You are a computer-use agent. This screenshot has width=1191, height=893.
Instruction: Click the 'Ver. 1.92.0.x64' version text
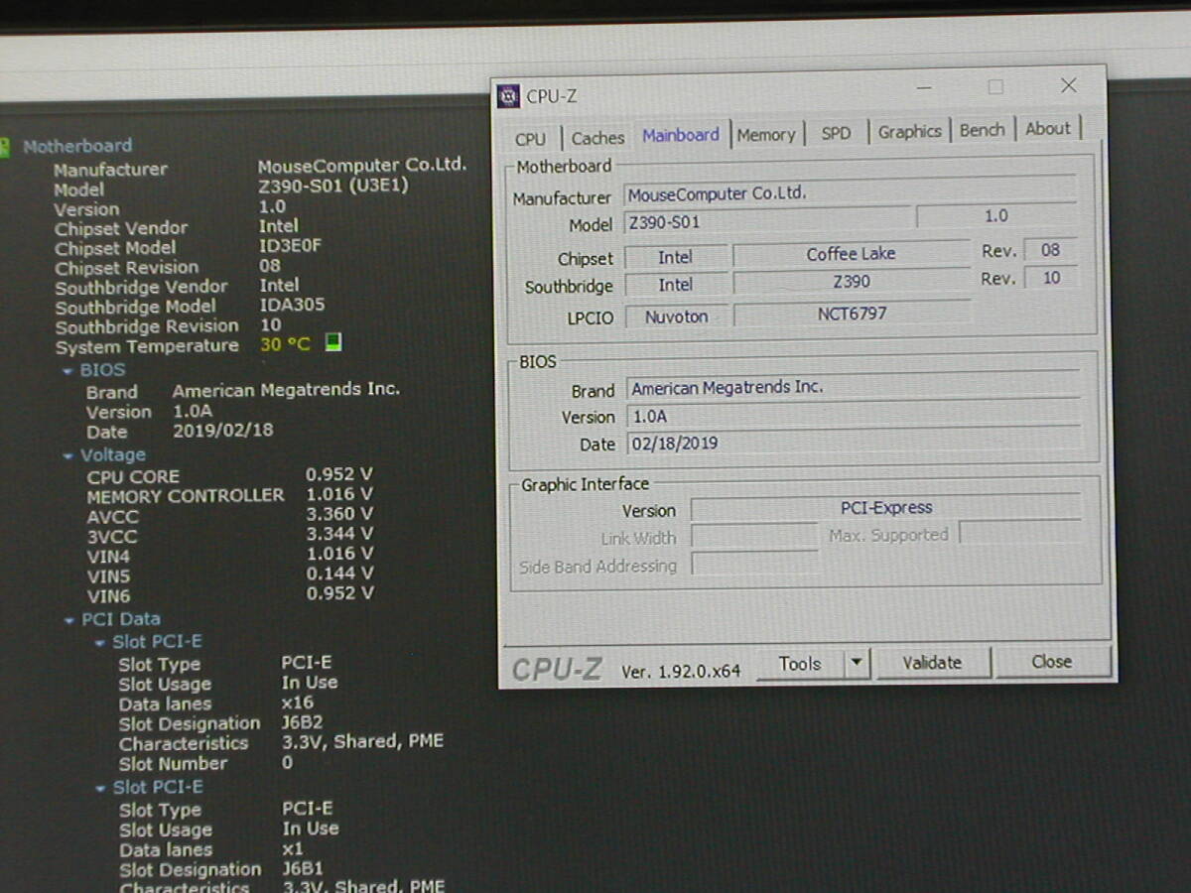[681, 671]
